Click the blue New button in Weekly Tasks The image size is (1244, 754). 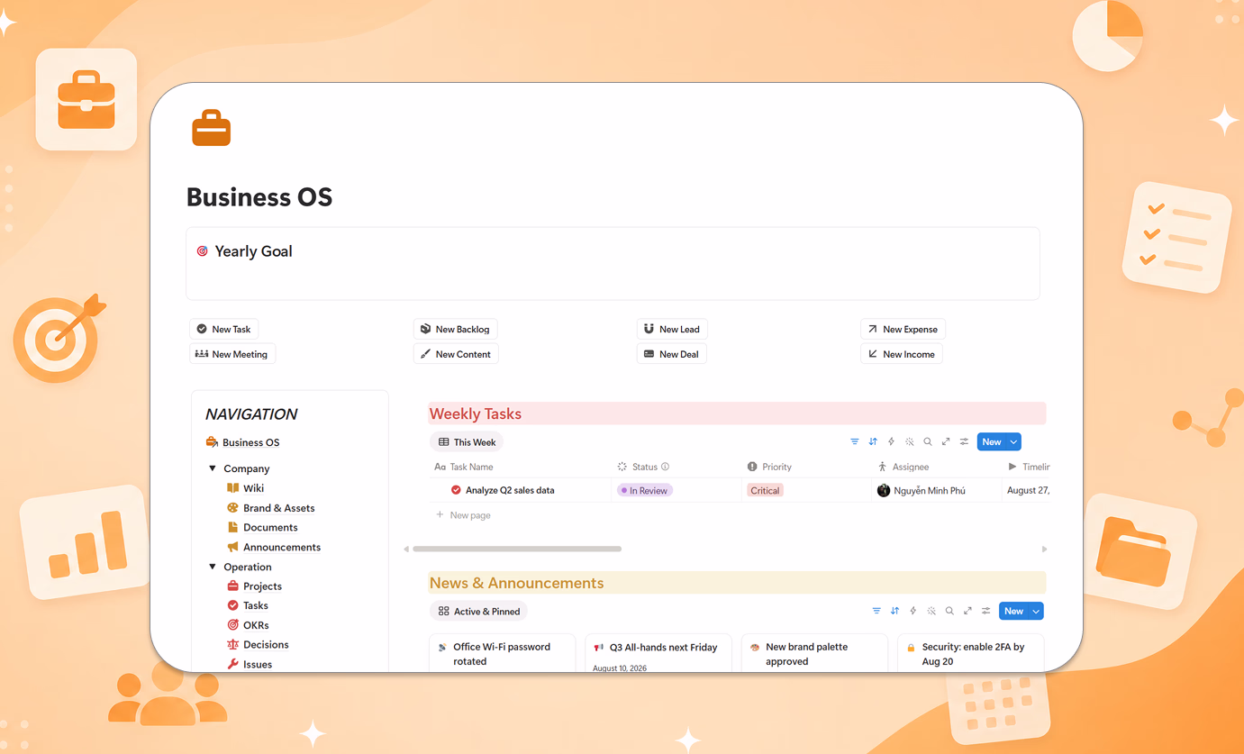coord(992,441)
